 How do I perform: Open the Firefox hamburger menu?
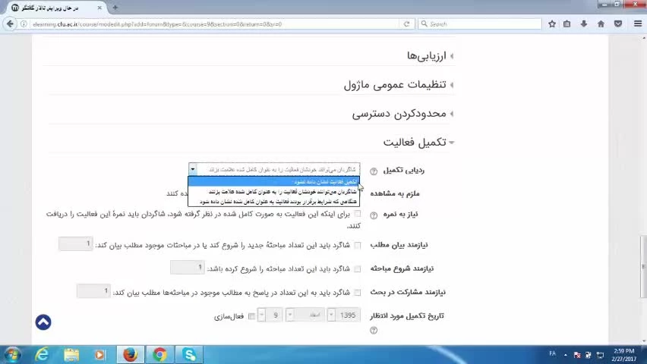pyautogui.click(x=636, y=24)
